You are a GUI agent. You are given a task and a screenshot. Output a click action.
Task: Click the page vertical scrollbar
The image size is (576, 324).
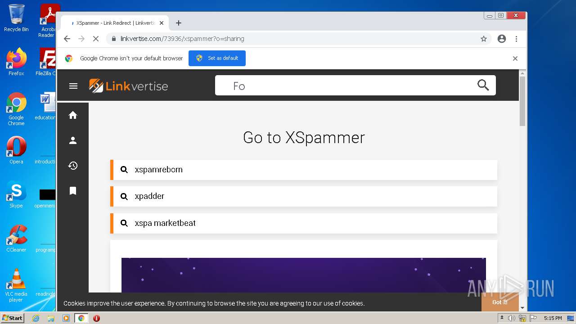pyautogui.click(x=522, y=101)
